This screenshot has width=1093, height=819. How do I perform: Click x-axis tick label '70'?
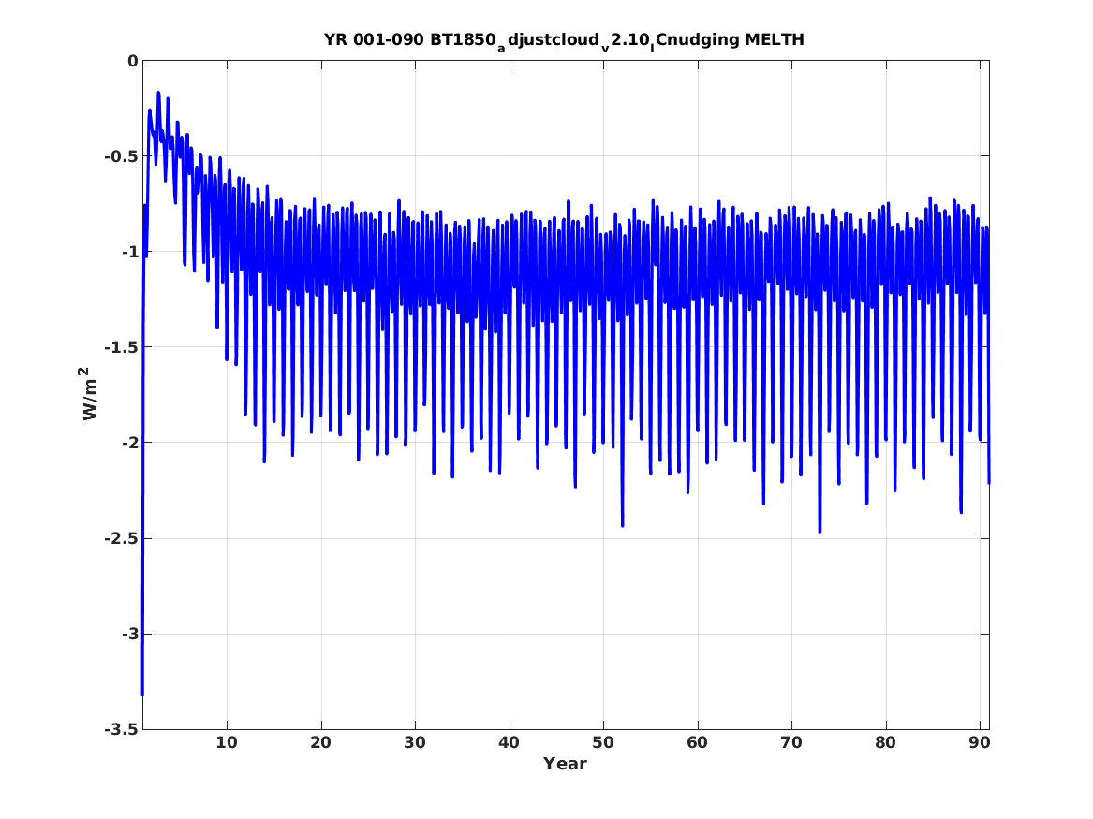click(791, 743)
